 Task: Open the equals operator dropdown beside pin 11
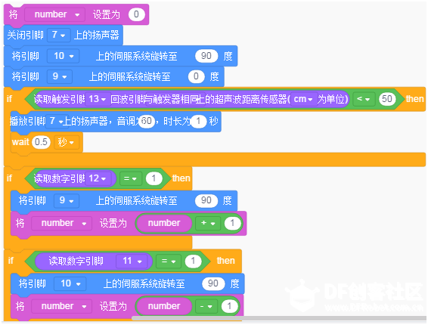tap(169, 262)
